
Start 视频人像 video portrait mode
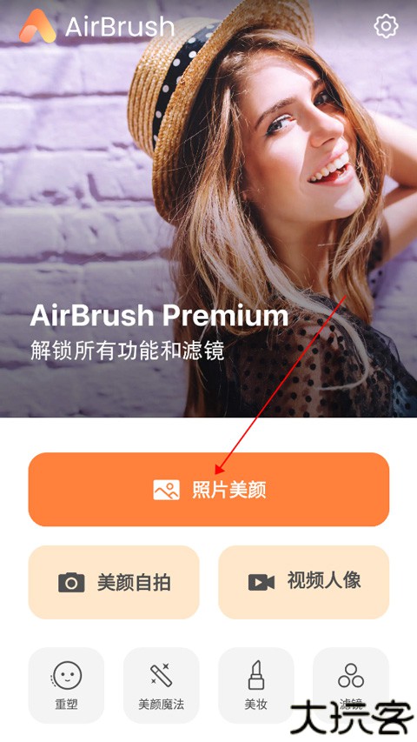click(x=303, y=582)
